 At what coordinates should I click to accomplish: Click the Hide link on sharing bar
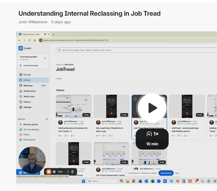[177, 173]
